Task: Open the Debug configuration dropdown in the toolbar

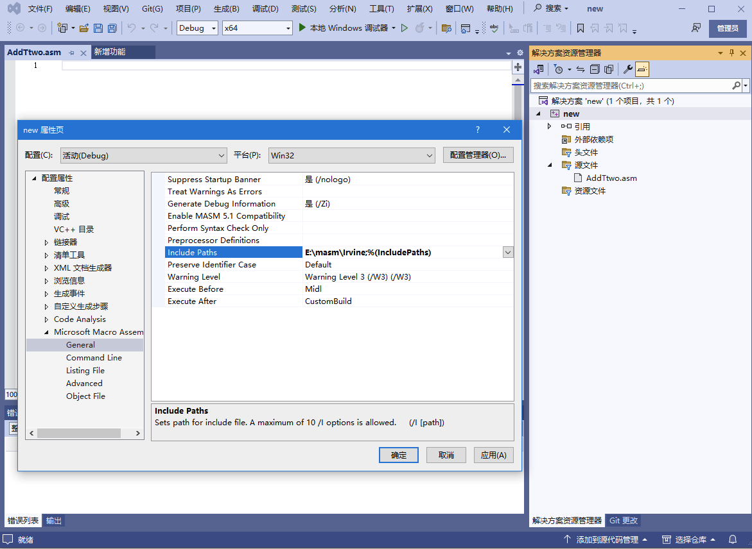Action: click(197, 28)
